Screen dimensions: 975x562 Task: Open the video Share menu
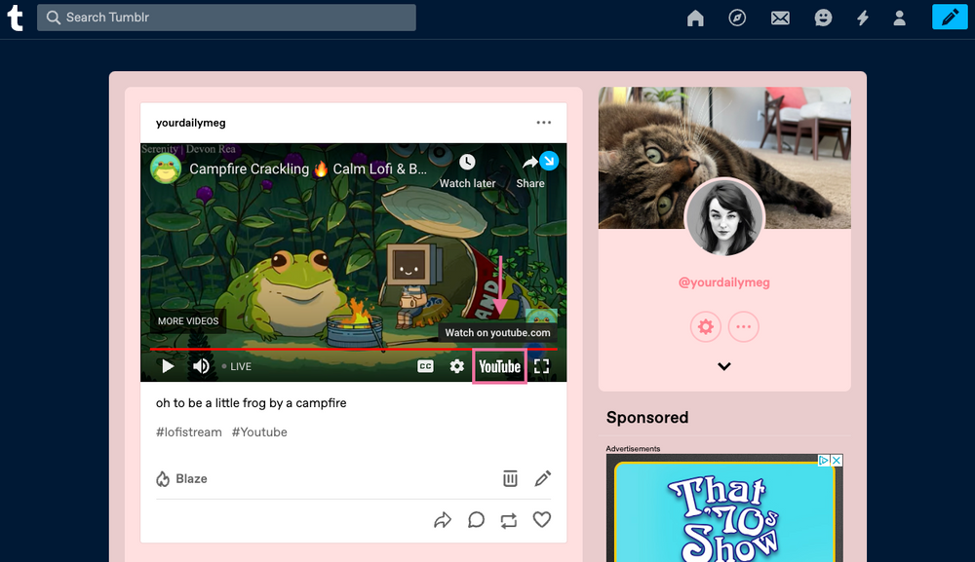(x=530, y=168)
